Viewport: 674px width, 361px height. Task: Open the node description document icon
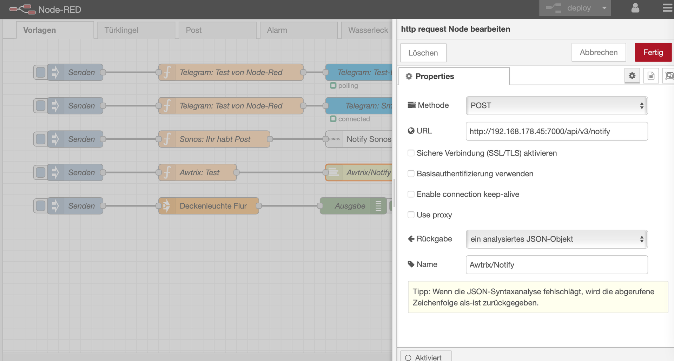pos(651,76)
